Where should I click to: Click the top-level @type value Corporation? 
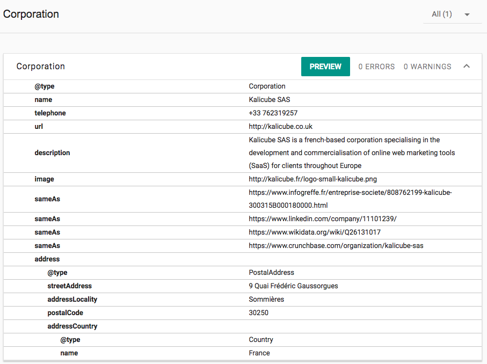tap(267, 86)
